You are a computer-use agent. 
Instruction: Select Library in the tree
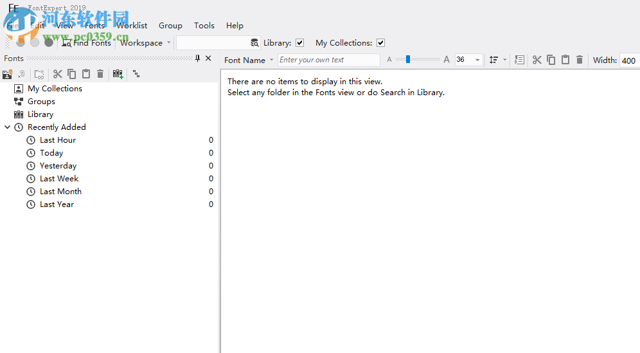(x=40, y=114)
